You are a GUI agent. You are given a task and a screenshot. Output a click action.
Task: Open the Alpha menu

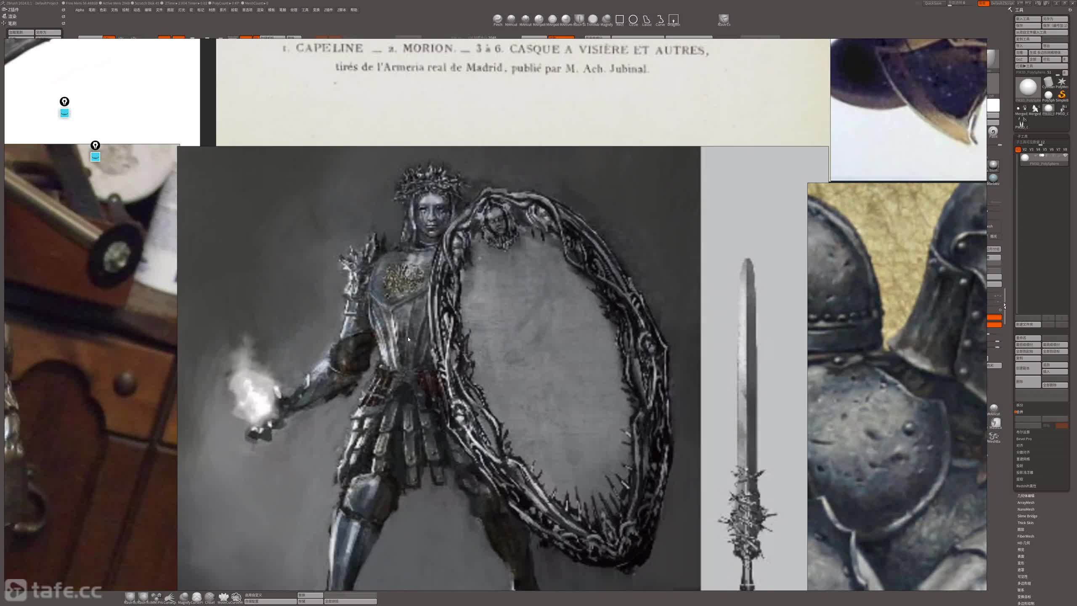(80, 10)
